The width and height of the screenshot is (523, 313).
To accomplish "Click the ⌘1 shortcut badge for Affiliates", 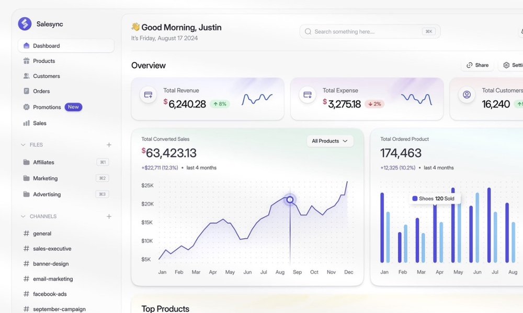I will tap(103, 162).
